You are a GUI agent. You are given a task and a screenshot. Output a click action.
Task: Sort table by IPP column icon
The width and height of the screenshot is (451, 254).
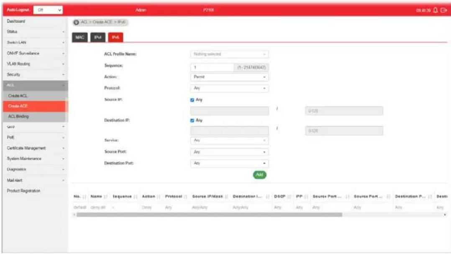[306, 197]
